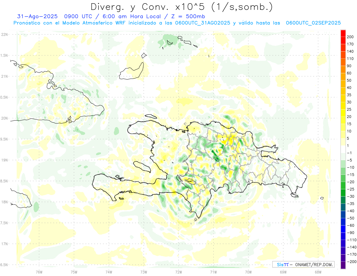Viewport: 357px width, 276px height.
Task: Click the 70W longitude label
Action: point(248,272)
